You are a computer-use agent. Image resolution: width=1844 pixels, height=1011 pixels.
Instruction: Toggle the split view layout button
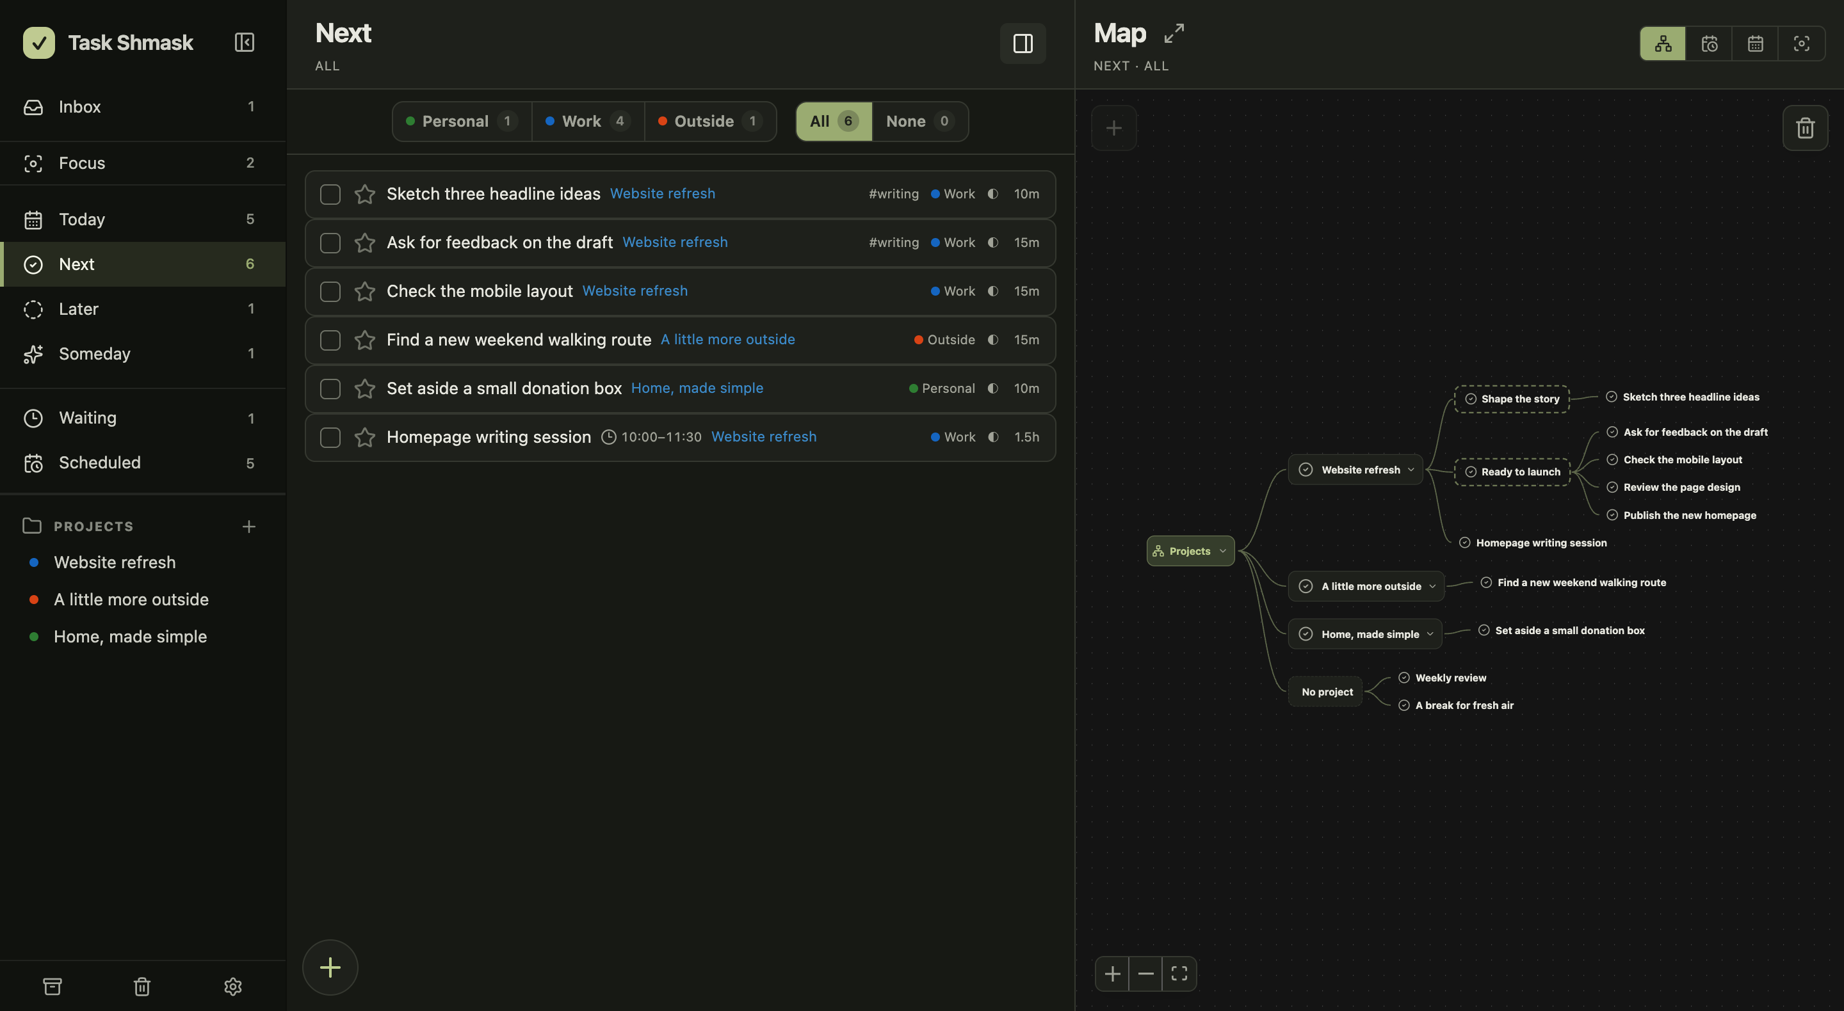[1023, 44]
